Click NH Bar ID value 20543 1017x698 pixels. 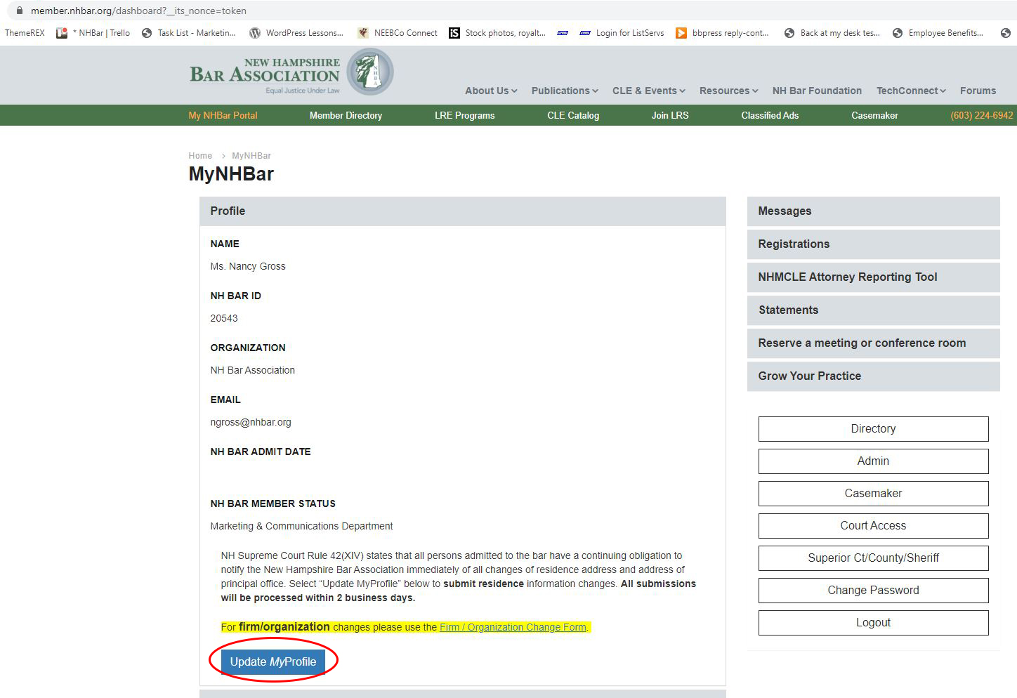tap(224, 318)
